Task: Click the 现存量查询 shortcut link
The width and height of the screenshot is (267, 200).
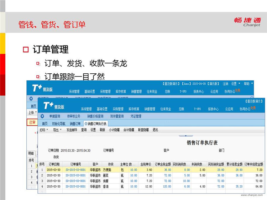Action: [x=117, y=116]
